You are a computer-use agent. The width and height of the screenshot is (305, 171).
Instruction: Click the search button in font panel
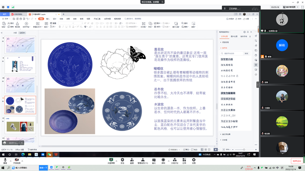point(246,54)
